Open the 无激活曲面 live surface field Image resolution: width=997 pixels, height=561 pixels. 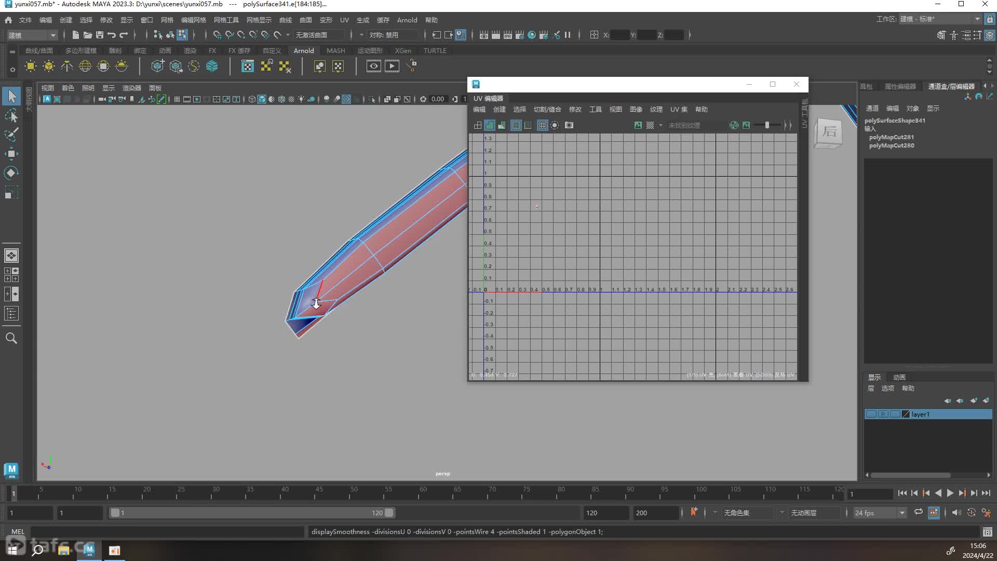pos(319,35)
